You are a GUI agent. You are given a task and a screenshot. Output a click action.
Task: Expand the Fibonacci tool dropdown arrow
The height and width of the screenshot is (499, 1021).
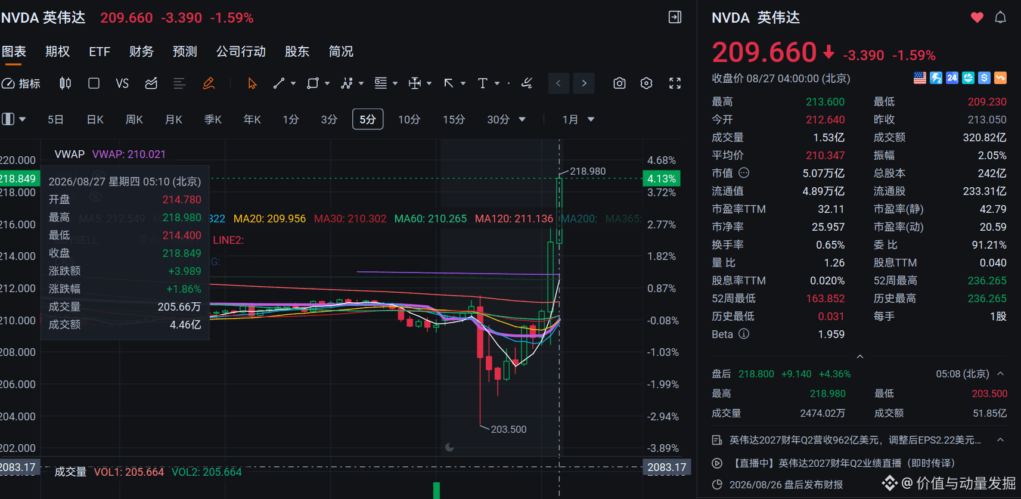click(395, 83)
